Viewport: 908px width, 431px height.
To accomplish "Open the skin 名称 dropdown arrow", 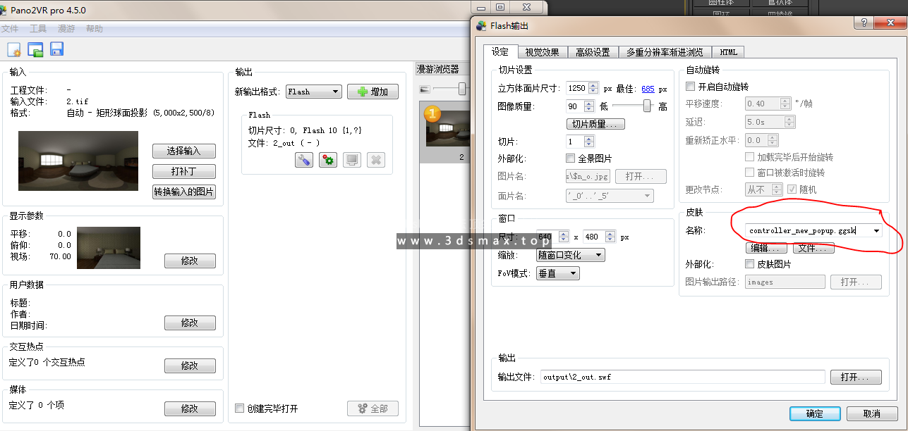I will coord(876,230).
